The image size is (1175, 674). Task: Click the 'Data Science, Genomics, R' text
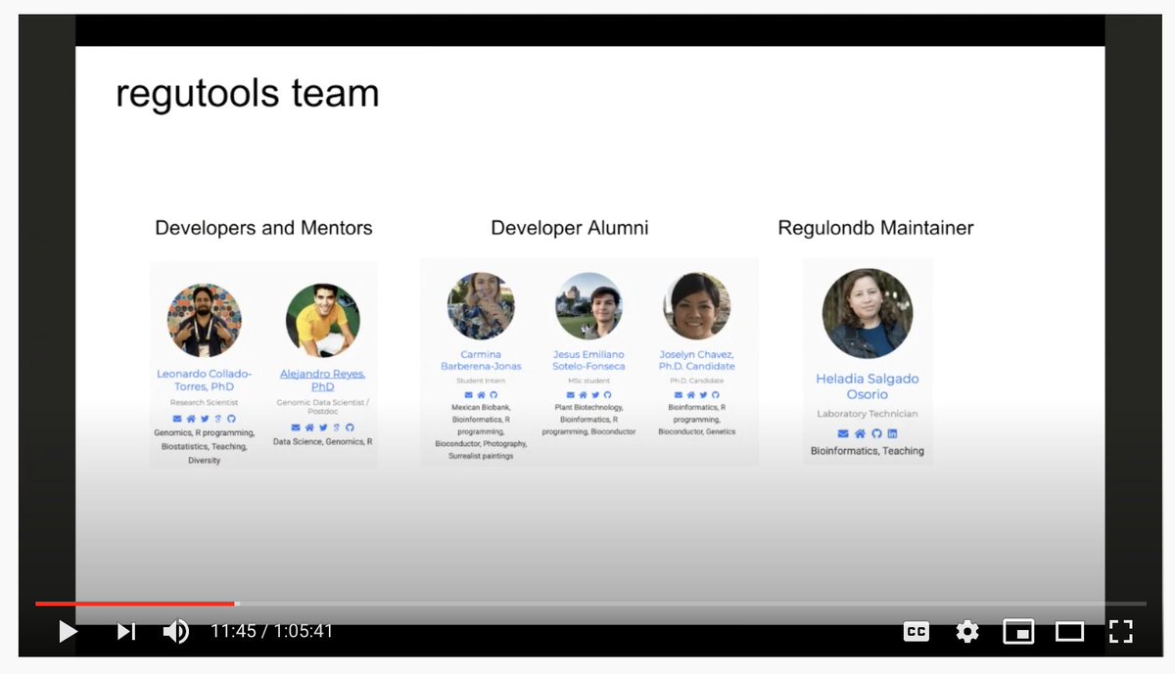tap(322, 442)
